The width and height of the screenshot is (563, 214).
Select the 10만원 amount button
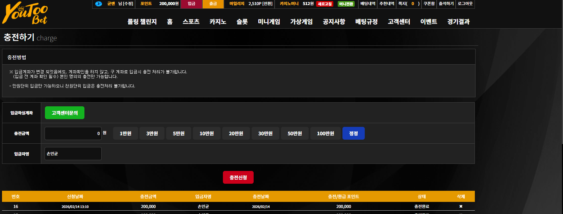207,133
